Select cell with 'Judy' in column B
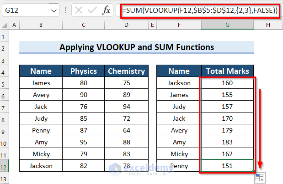The width and height of the screenshot is (283, 184). [x=41, y=118]
